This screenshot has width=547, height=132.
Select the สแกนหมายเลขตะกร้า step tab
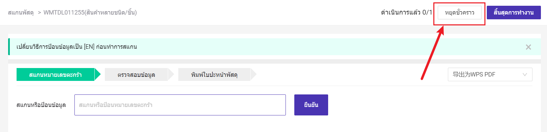pos(55,74)
